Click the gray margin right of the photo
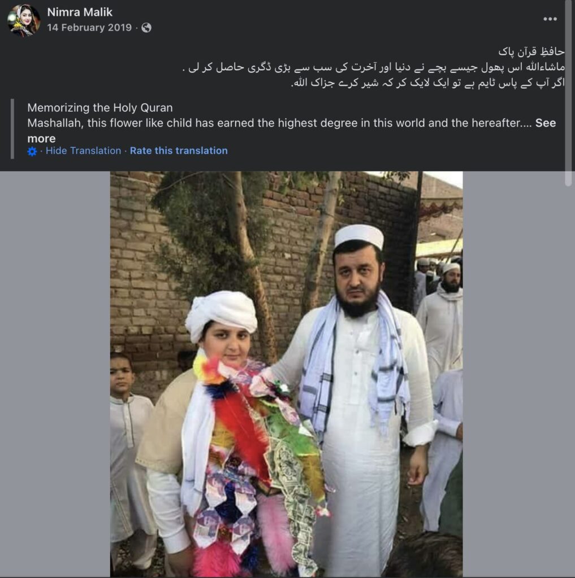 click(518, 374)
